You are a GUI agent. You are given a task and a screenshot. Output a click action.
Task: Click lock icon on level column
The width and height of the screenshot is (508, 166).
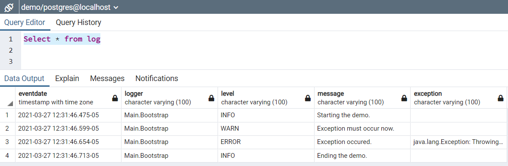click(x=308, y=98)
